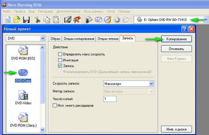Switch to Опции чтения tab
Screen dimensions: 209x135
click(x=108, y=39)
